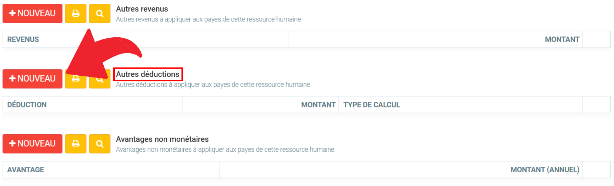Click the Autres revenus description text
Viewport: 614px width, 186px height.
(208, 19)
